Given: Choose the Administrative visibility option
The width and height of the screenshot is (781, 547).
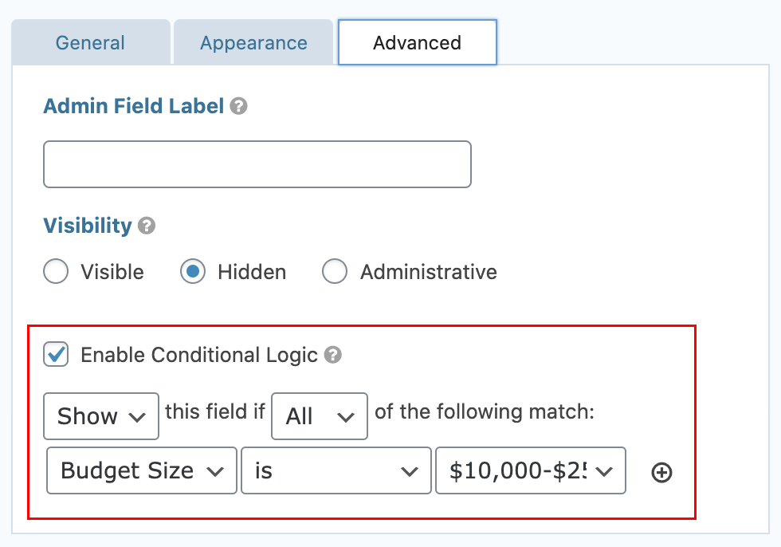Looking at the screenshot, I should click(335, 272).
